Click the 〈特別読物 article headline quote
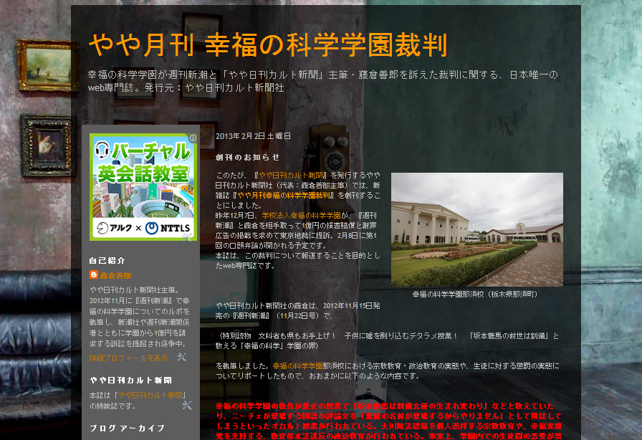Screen dimensions: 642x440 point(388,341)
